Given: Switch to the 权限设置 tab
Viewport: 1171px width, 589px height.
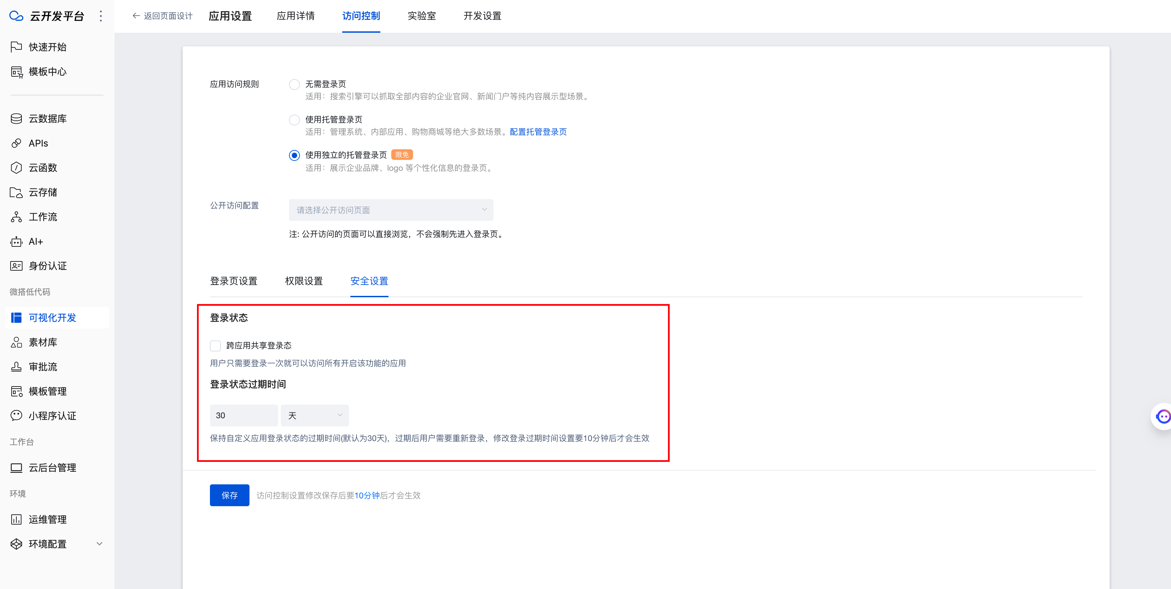Looking at the screenshot, I should coord(304,281).
